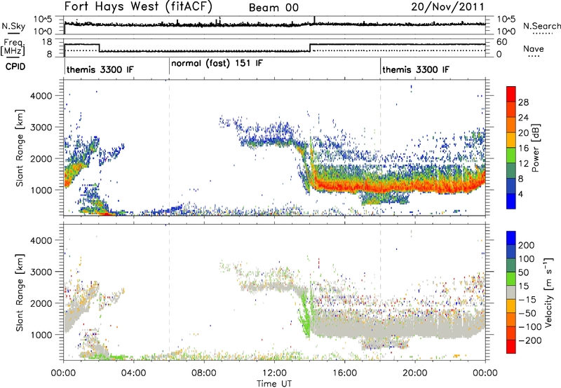The width and height of the screenshot is (561, 388).
Task: Click the '04:00' time axis label
Action: (134, 373)
